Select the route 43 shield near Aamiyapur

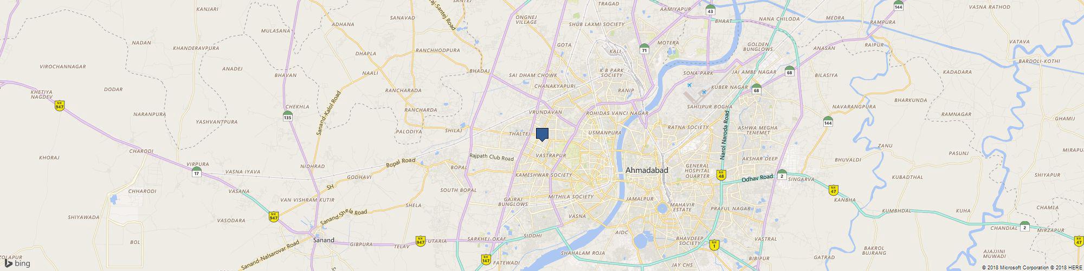click(711, 10)
